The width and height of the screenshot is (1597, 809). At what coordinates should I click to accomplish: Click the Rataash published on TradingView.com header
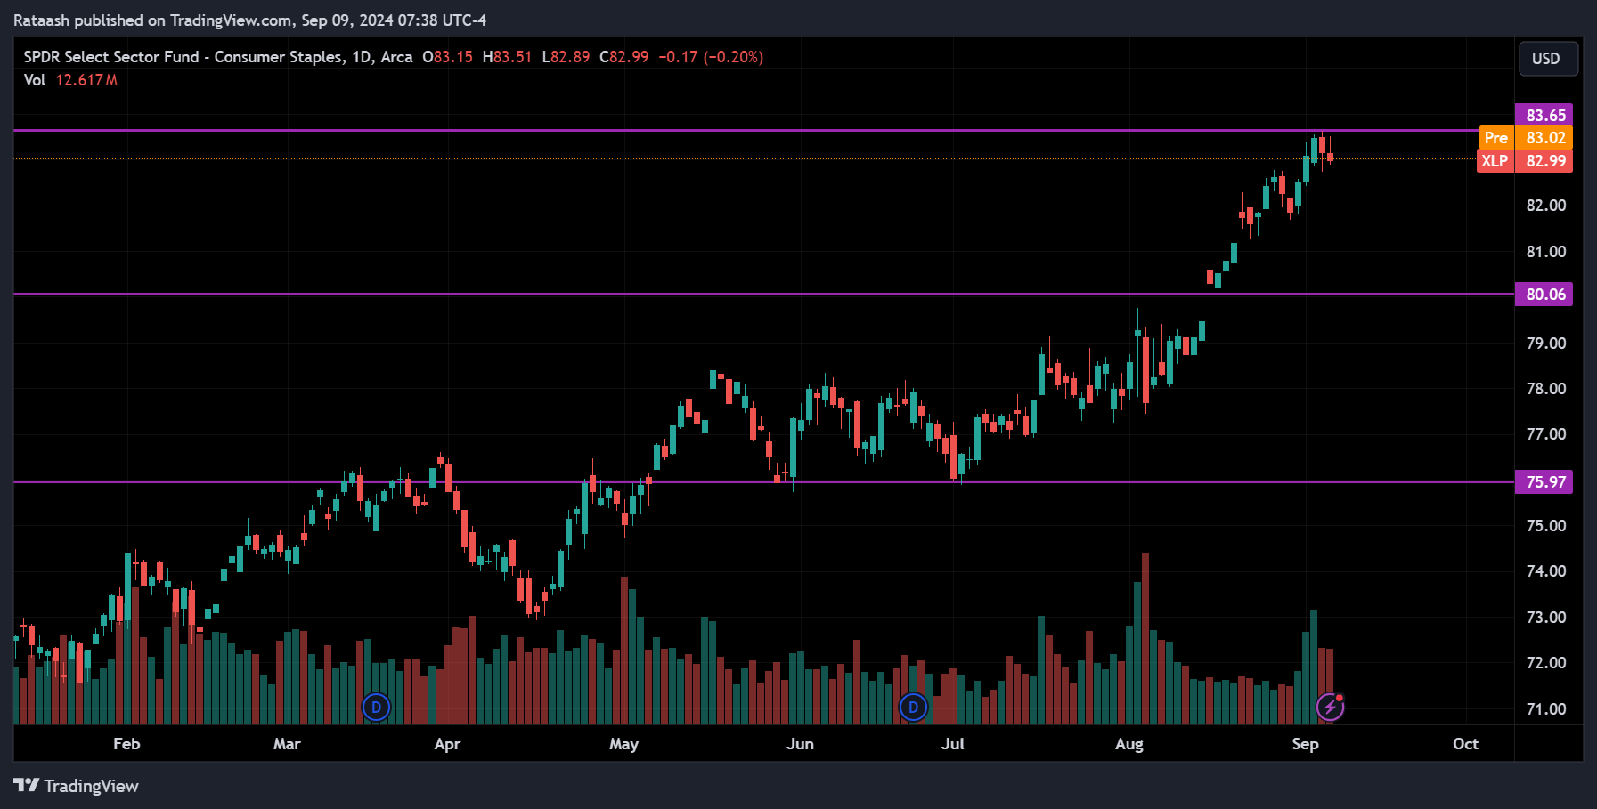[249, 20]
